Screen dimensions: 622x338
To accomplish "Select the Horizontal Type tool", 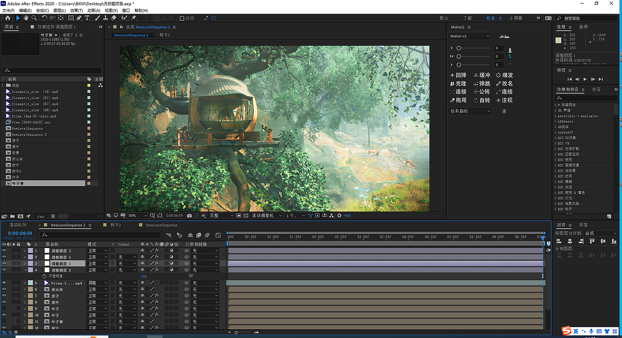I will coord(87,18).
